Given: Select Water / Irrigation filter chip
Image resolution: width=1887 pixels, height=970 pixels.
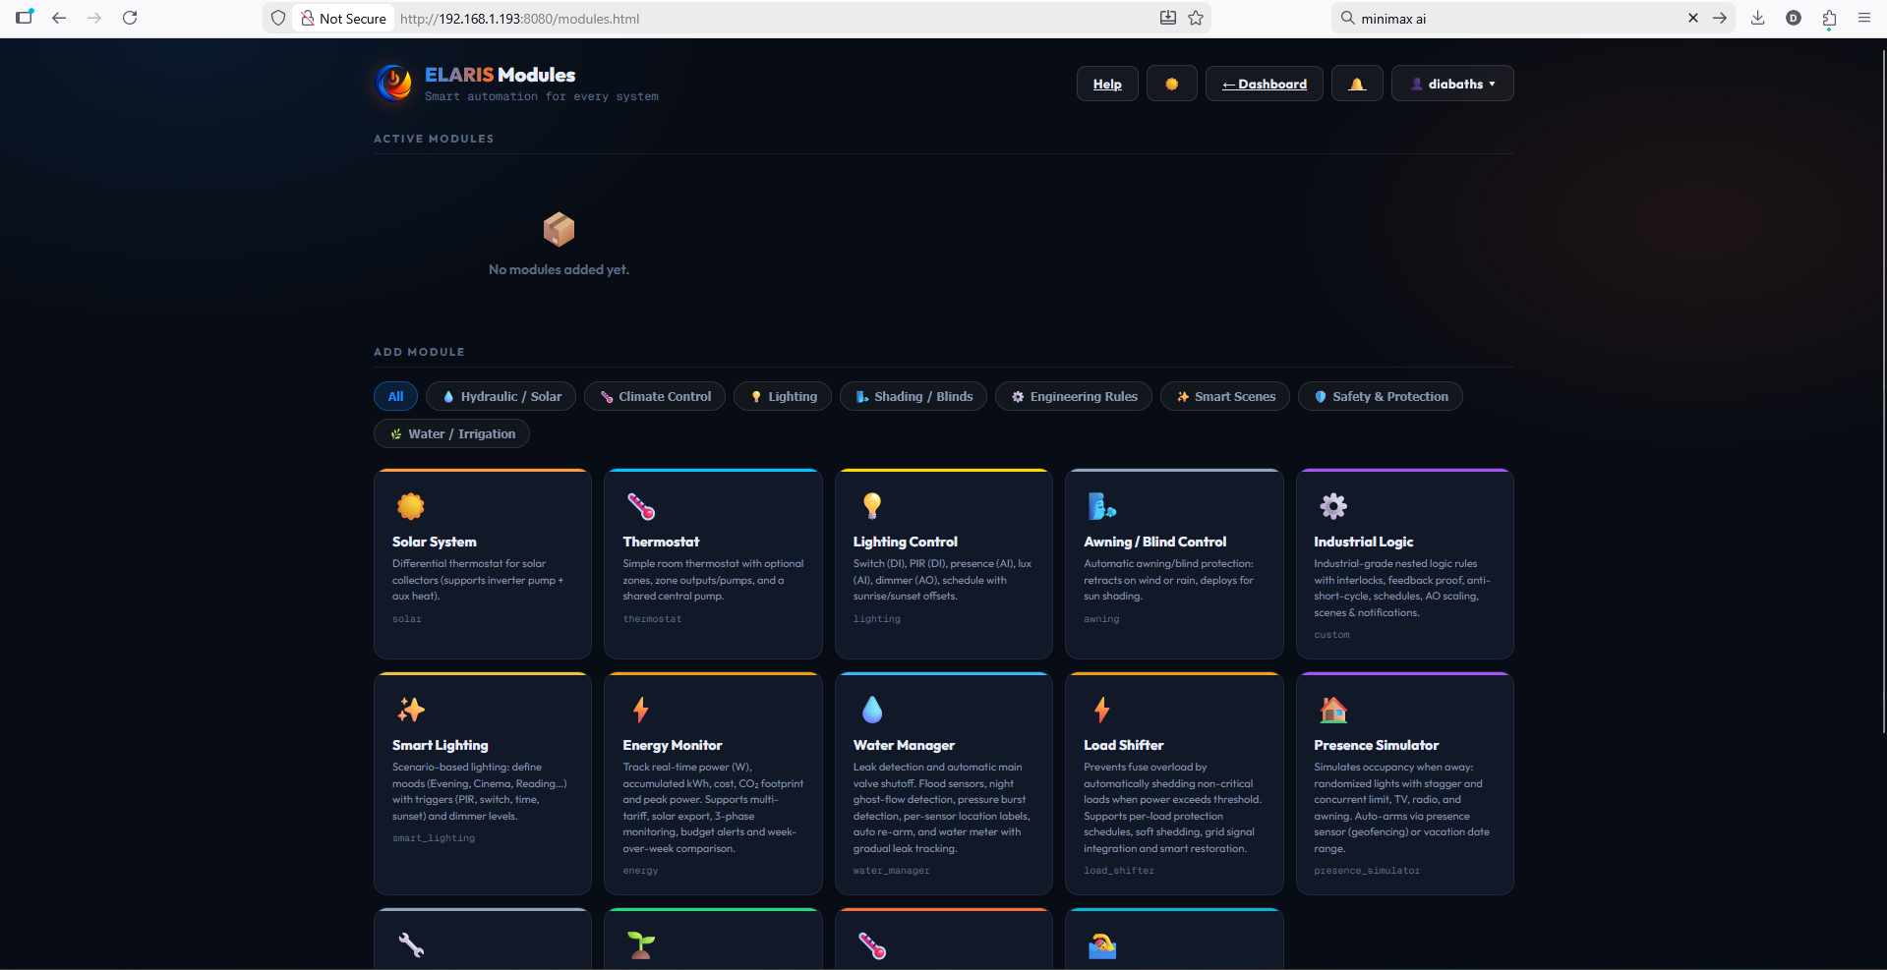Looking at the screenshot, I should click(451, 433).
